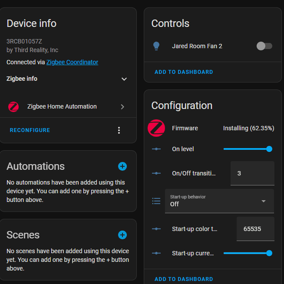Image resolution: width=284 pixels, height=284 pixels.
Task: Click the list icon beside Start-up behavior
Action: coord(156,201)
